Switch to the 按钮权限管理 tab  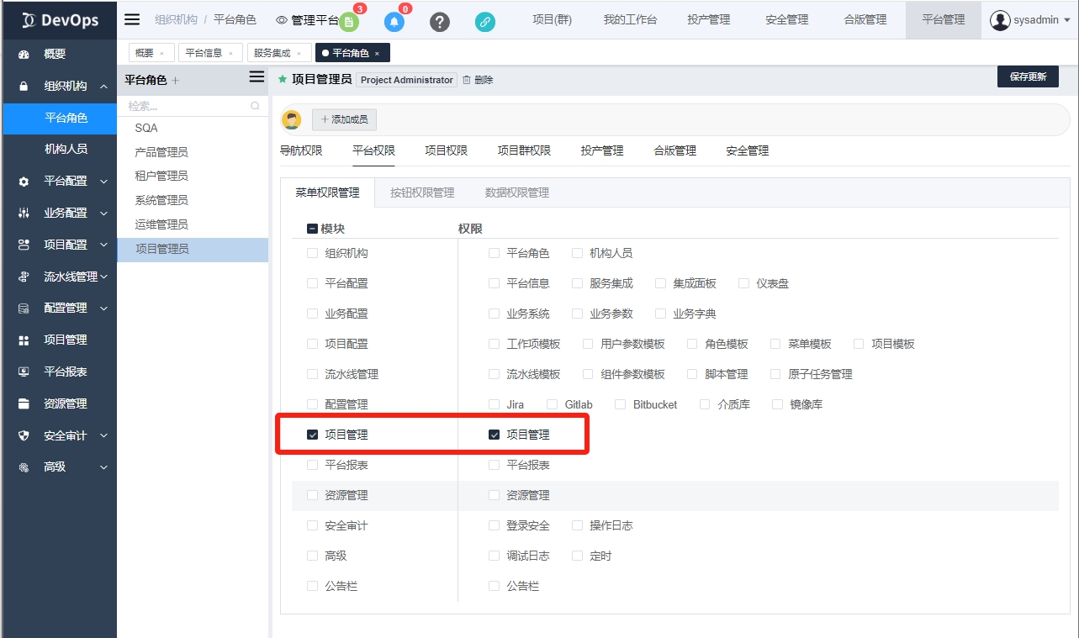point(422,192)
